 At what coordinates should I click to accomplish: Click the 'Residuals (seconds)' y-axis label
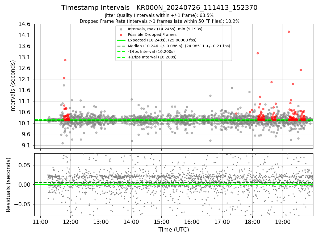[8, 185]
